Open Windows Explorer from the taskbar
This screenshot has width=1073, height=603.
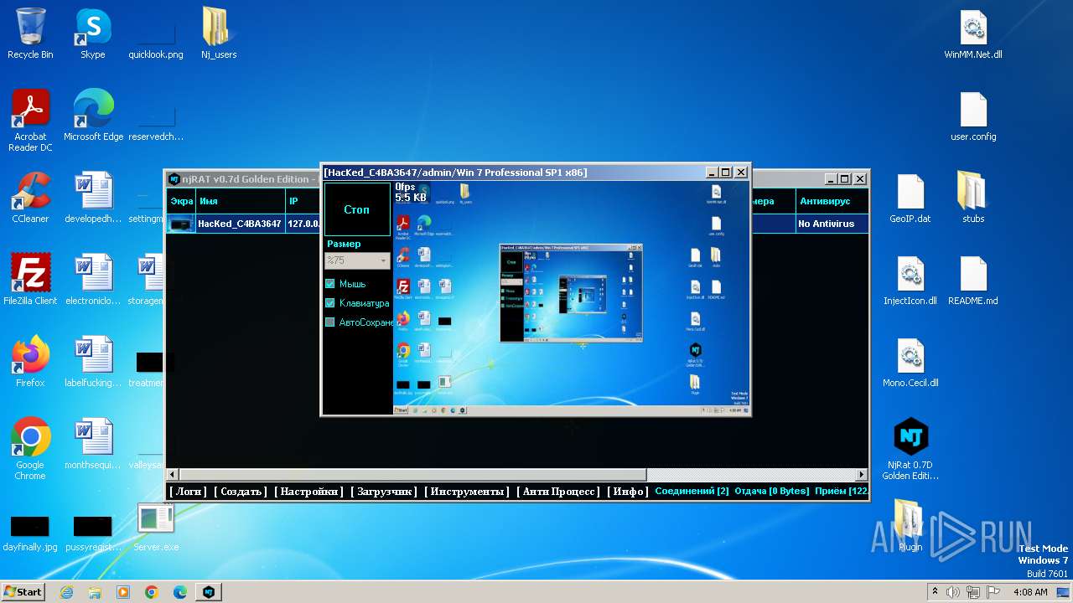[95, 592]
